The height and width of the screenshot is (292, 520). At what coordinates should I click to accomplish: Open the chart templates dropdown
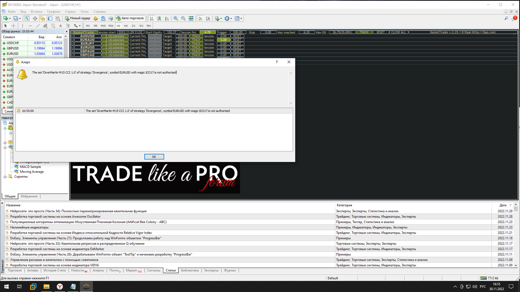tap(238, 18)
